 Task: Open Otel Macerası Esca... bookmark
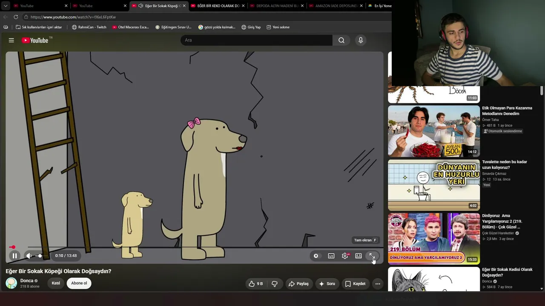(x=131, y=27)
